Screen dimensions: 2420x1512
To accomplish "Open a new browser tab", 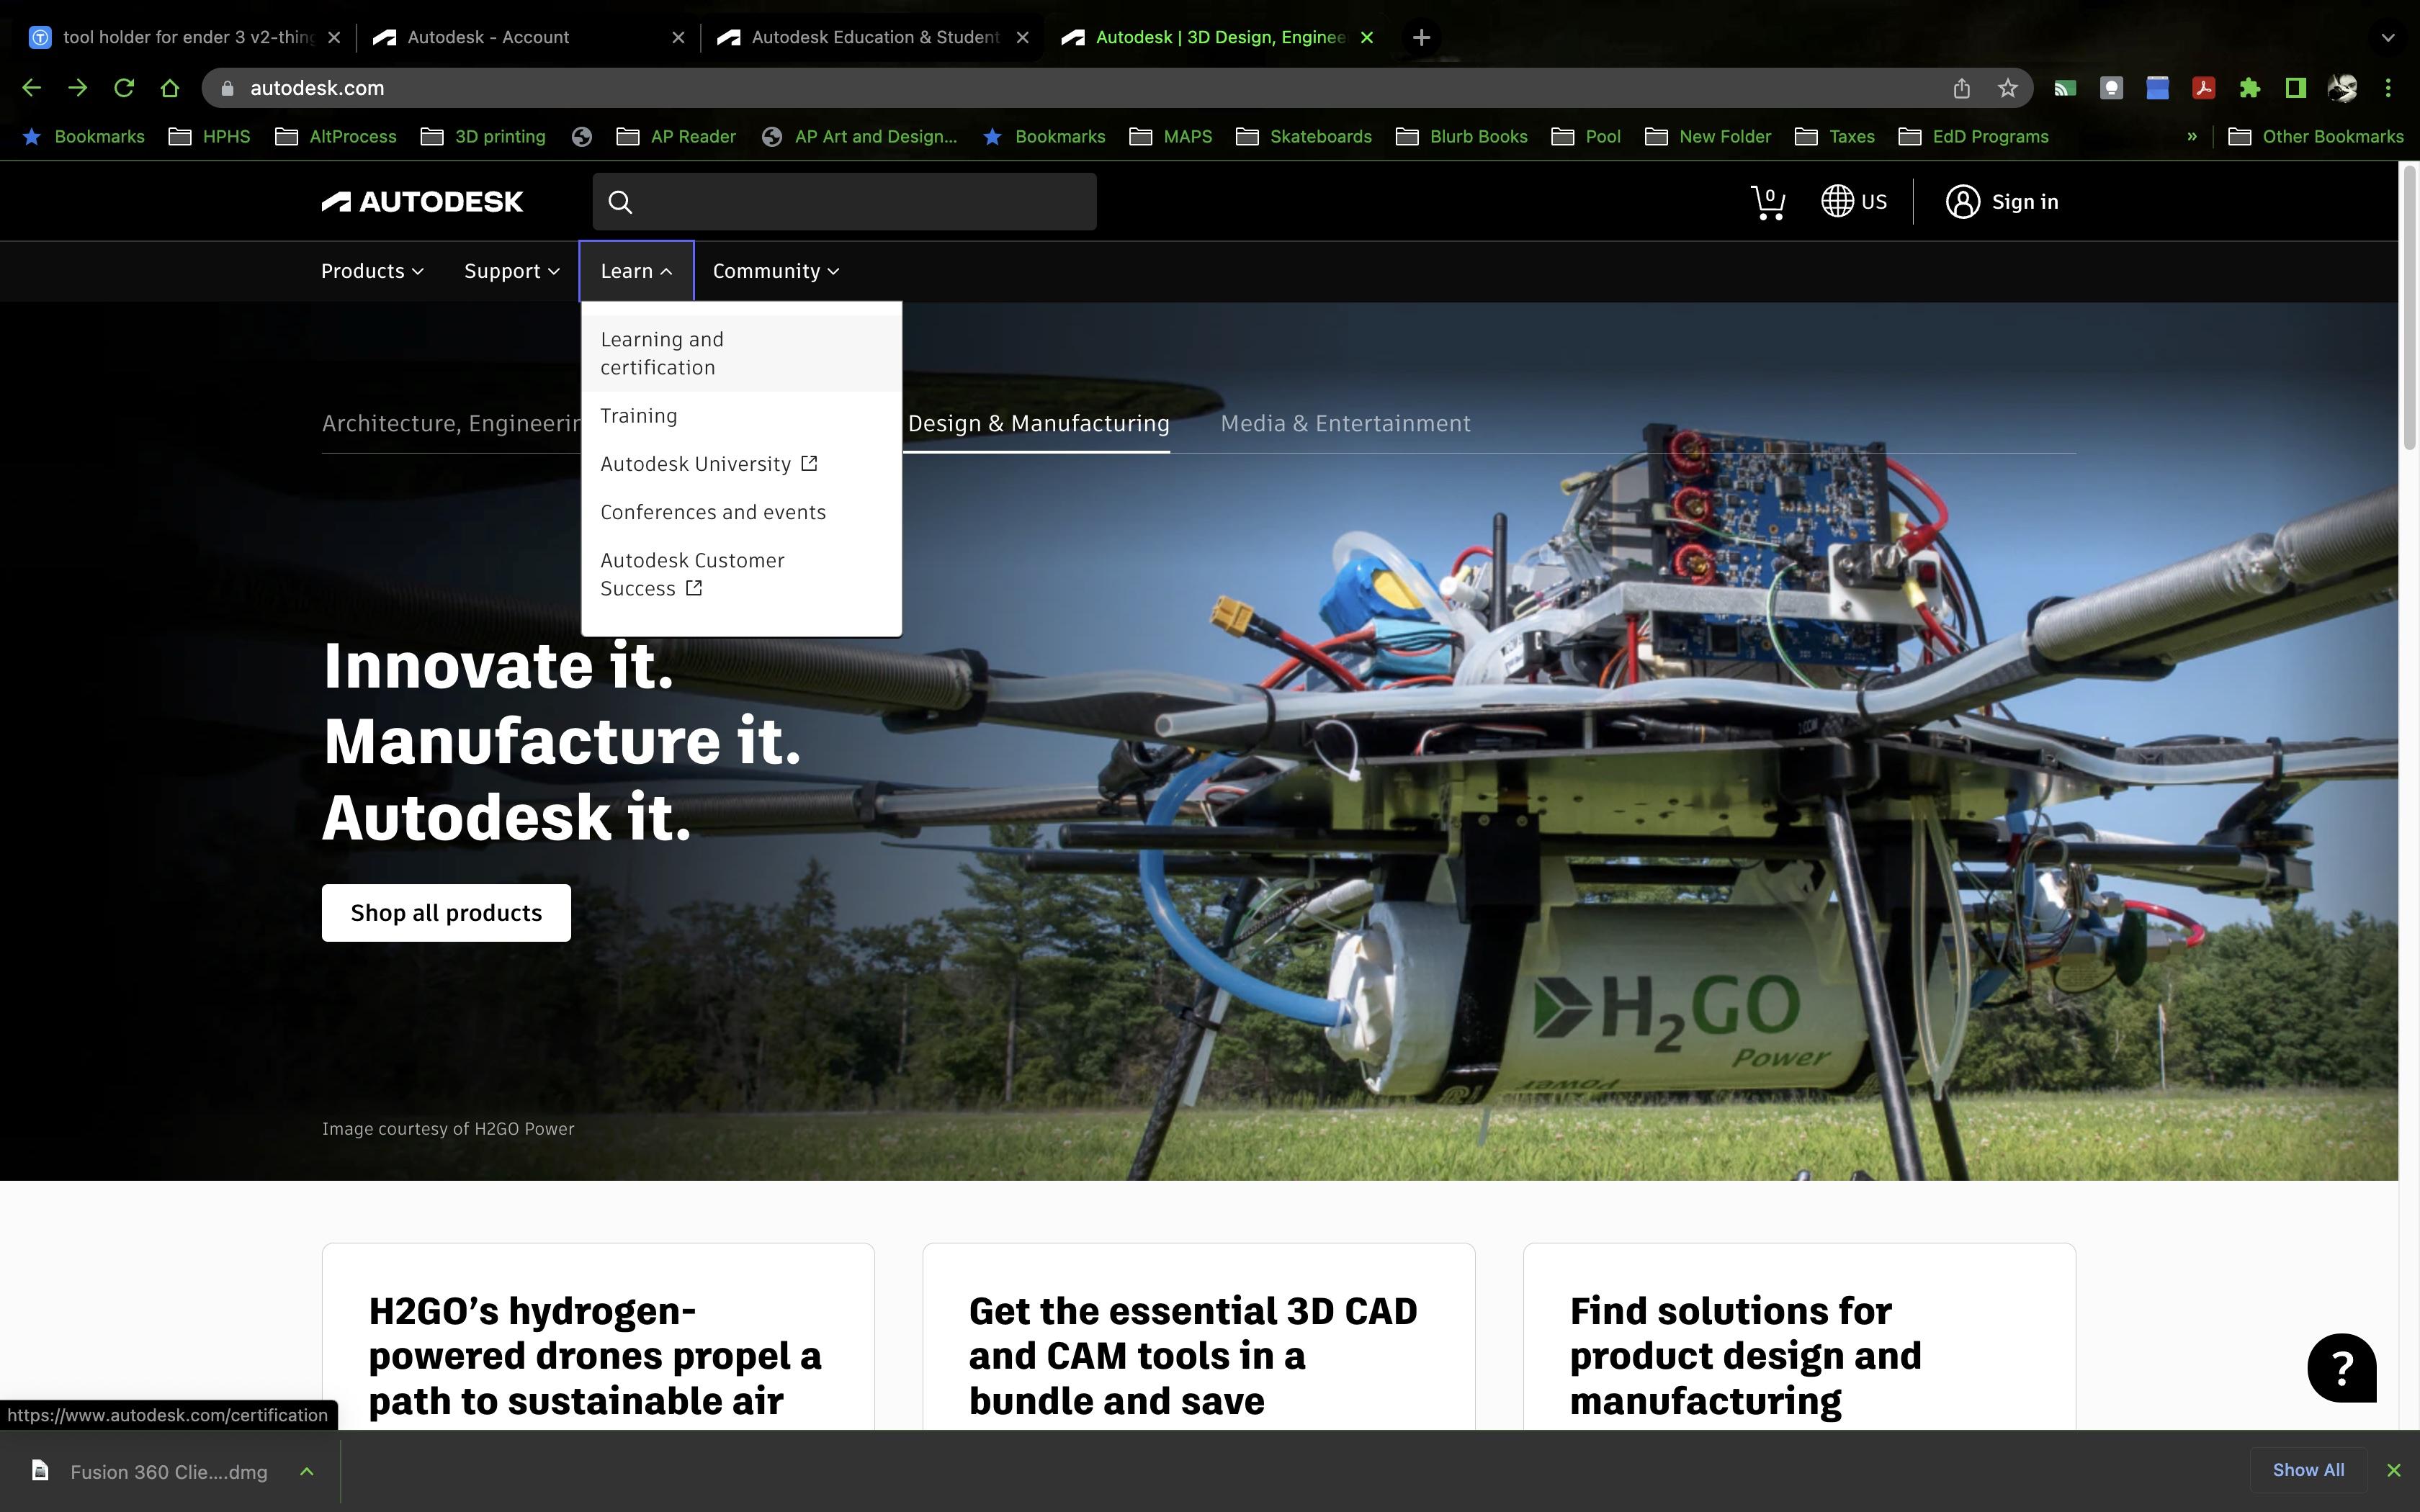I will pyautogui.click(x=1421, y=37).
